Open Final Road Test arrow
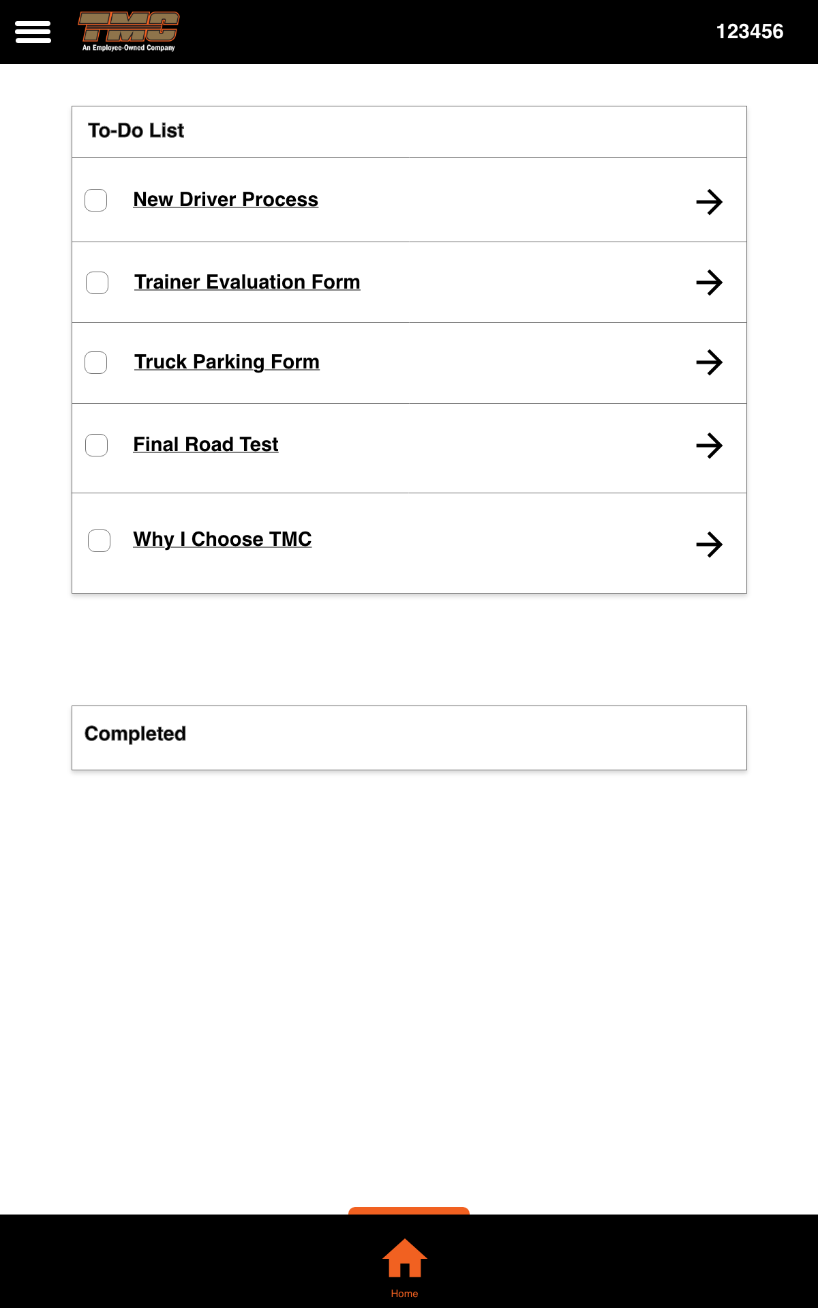 (709, 446)
